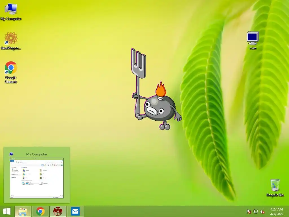Viewport: 289px width, 217px height.
Task: Click the red face app in taskbar
Action: pos(58,211)
